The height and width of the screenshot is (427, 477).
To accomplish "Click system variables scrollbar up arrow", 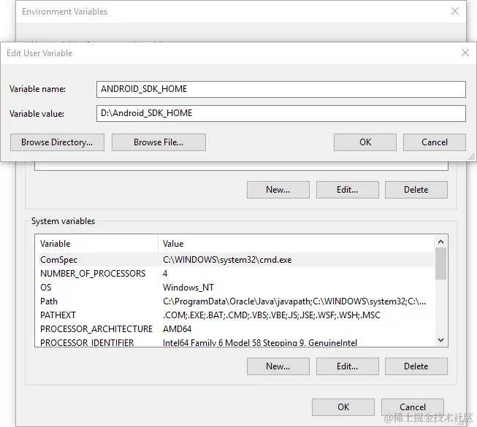I will coord(440,242).
